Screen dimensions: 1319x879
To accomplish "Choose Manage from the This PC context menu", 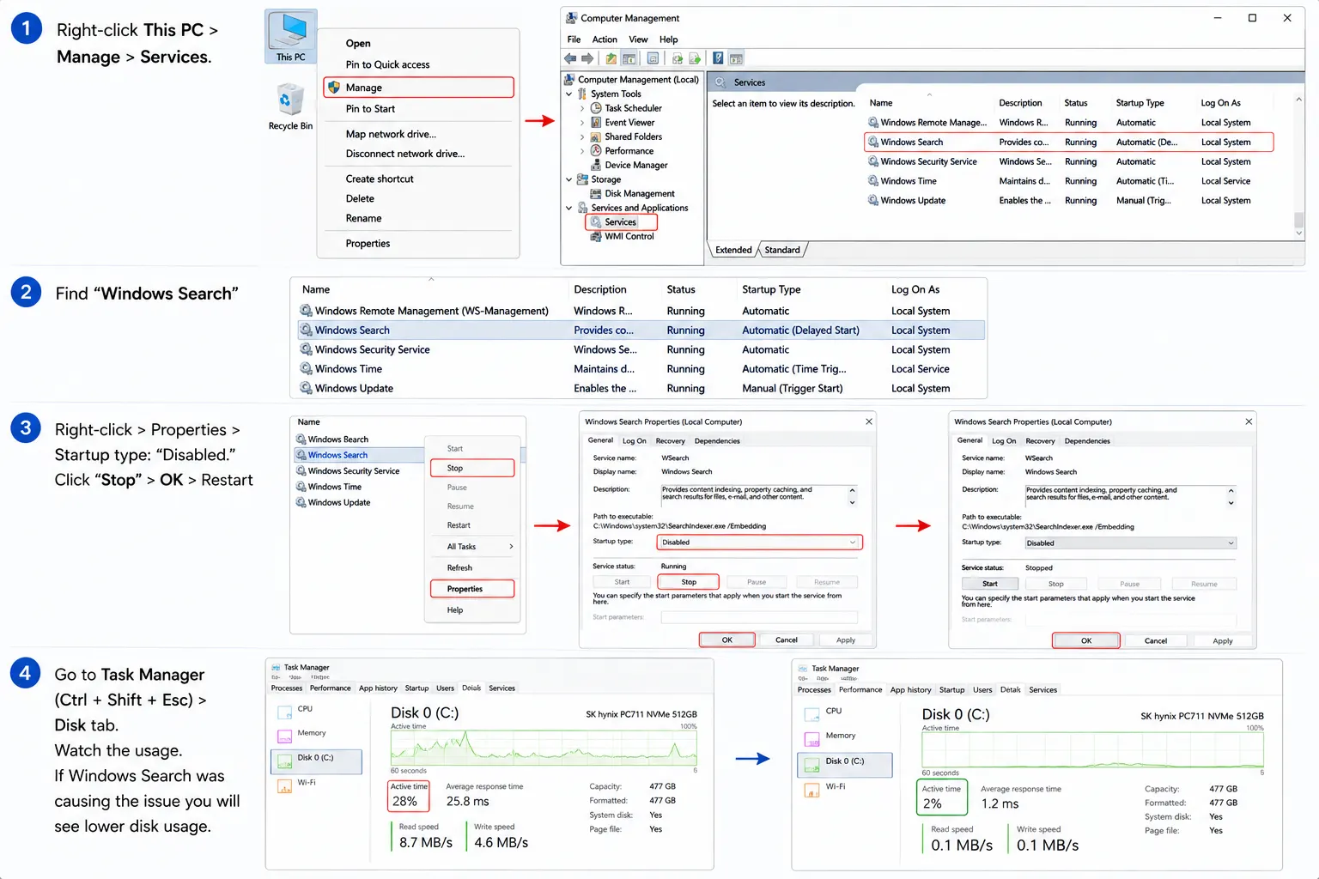I will 418,88.
